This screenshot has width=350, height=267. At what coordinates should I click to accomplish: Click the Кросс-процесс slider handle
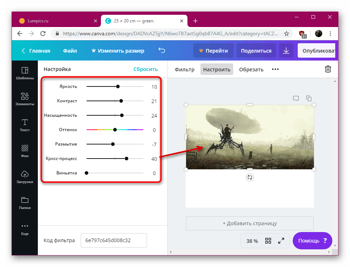click(127, 159)
